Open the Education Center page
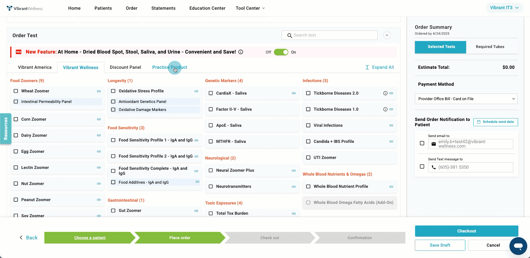The image size is (530, 258). click(207, 8)
